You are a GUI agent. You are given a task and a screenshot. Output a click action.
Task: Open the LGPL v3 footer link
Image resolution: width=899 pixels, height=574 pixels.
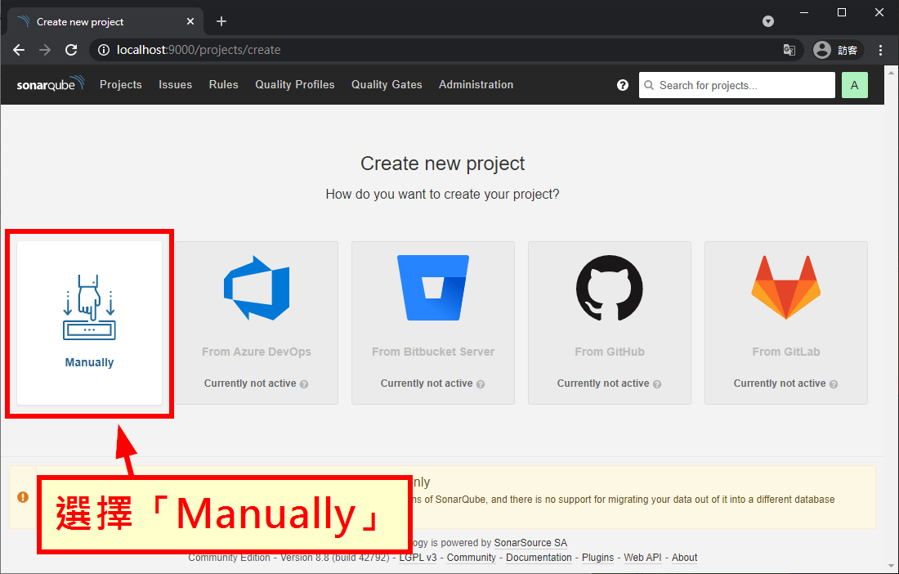(418, 558)
